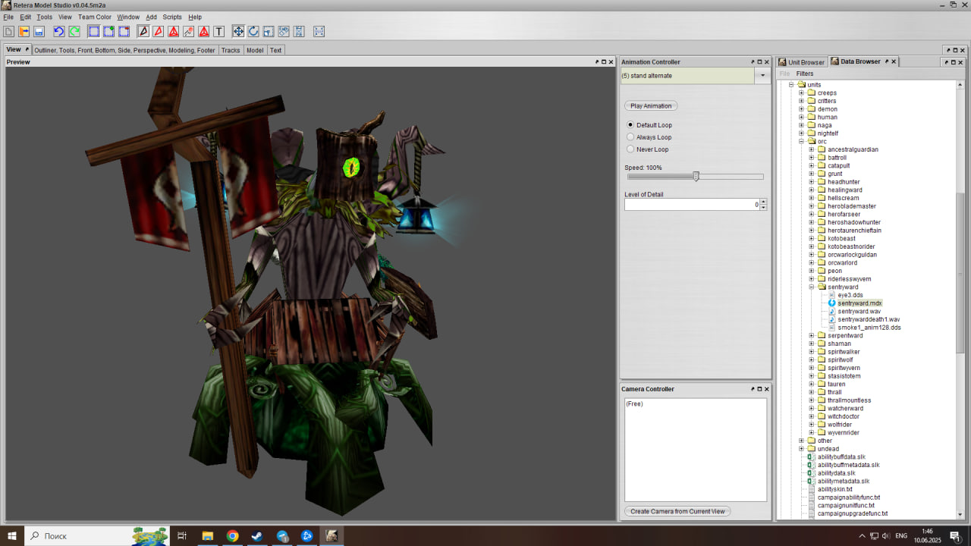Open the Windows Start menu

pos(12,535)
